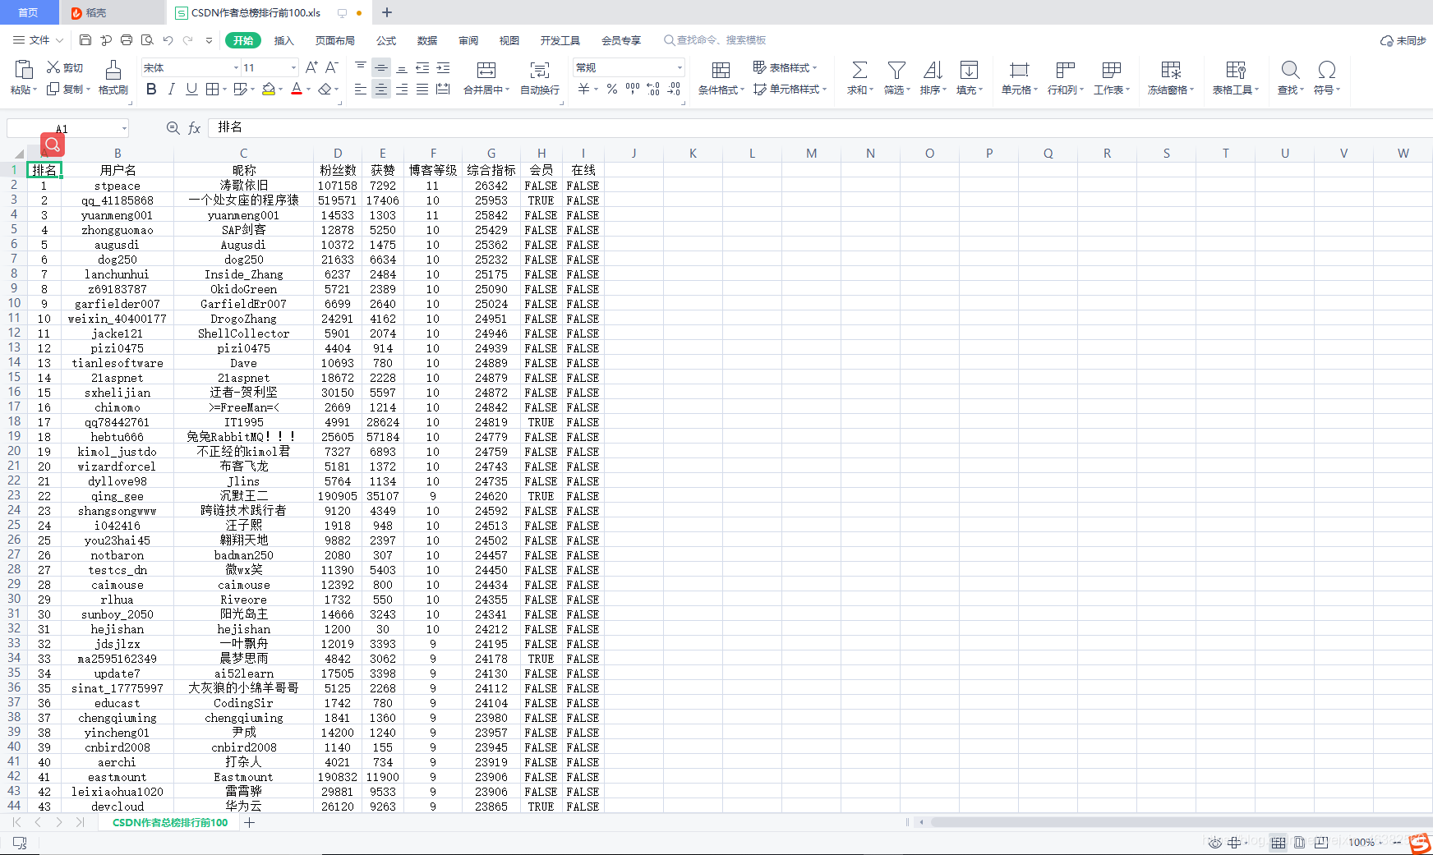Viewport: 1433px width, 855px height.
Task: Click the Save icon in quick access toolbar
Action: coord(85,39)
